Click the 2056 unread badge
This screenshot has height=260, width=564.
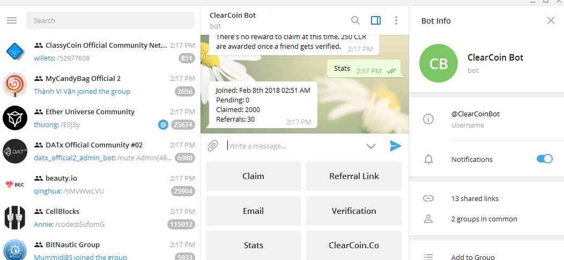click(x=185, y=91)
